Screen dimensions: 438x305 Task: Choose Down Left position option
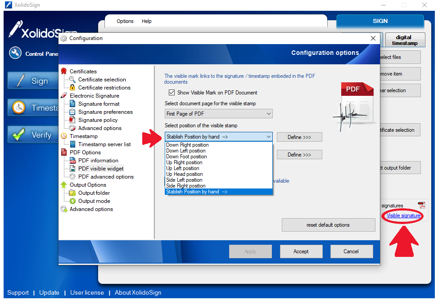[219, 151]
